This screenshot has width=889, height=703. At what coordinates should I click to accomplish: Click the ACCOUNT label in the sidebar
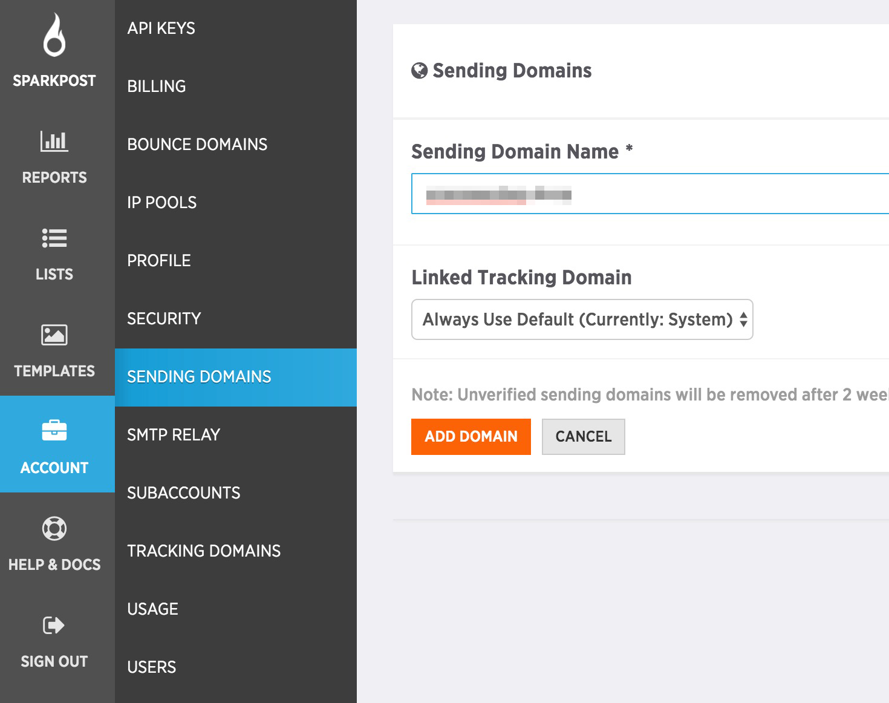[x=54, y=468]
